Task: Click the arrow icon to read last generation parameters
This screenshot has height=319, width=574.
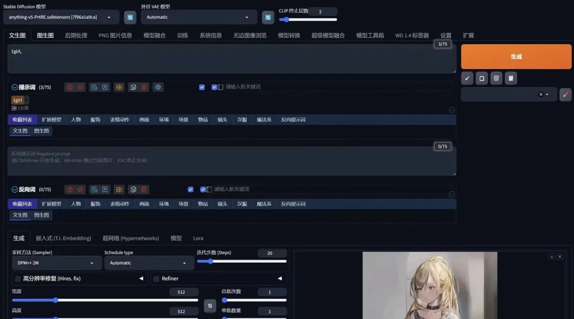Action: tap(467, 78)
